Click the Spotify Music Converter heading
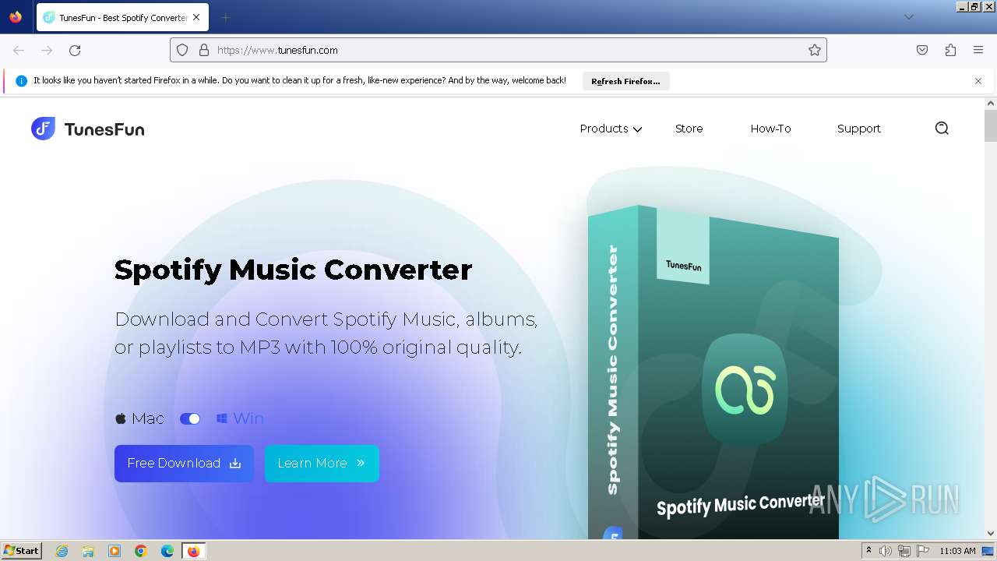997x561 pixels. click(x=293, y=270)
